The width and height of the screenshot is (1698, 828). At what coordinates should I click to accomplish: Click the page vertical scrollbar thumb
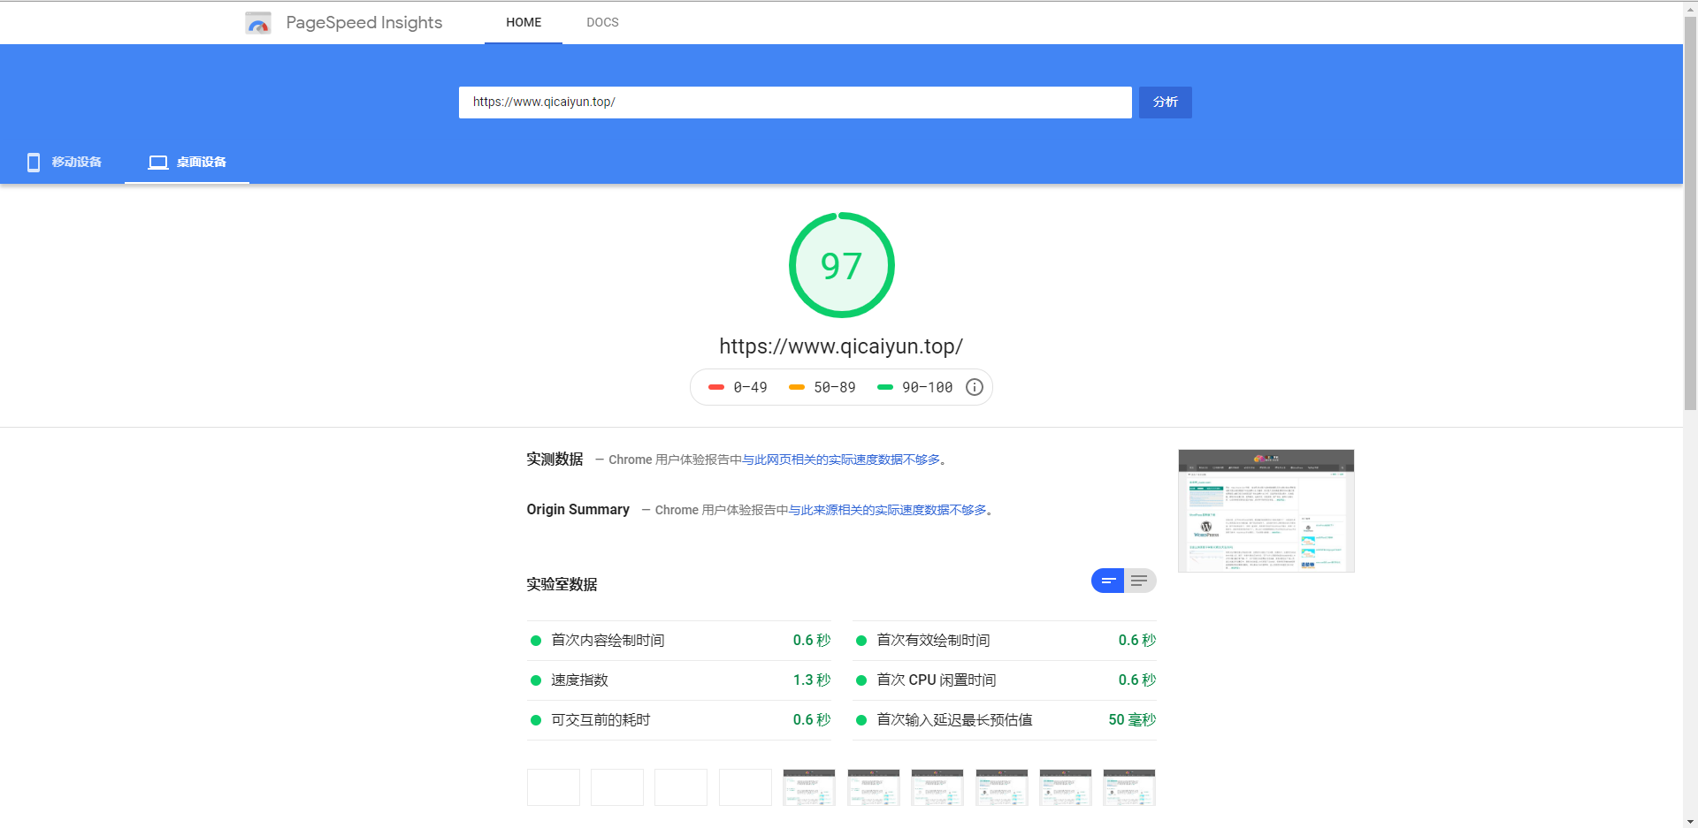pyautogui.click(x=1690, y=212)
